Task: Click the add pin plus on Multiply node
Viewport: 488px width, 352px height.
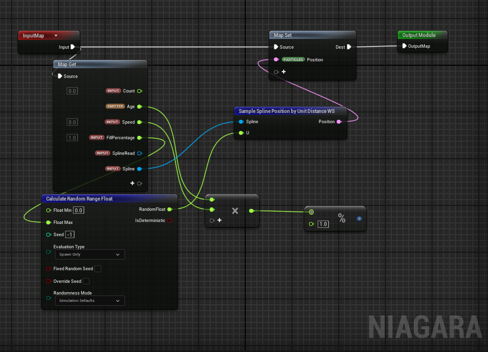Action: coord(219,221)
